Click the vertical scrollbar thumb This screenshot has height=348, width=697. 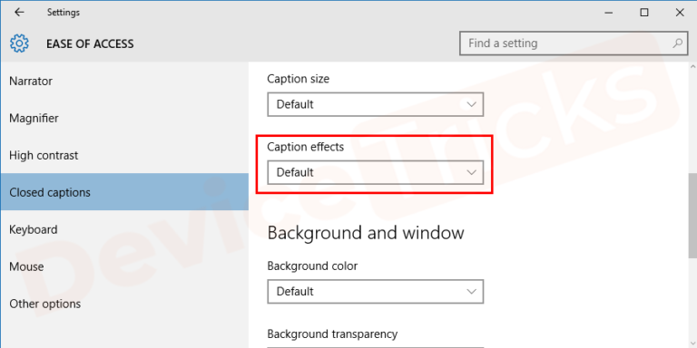[x=692, y=216]
